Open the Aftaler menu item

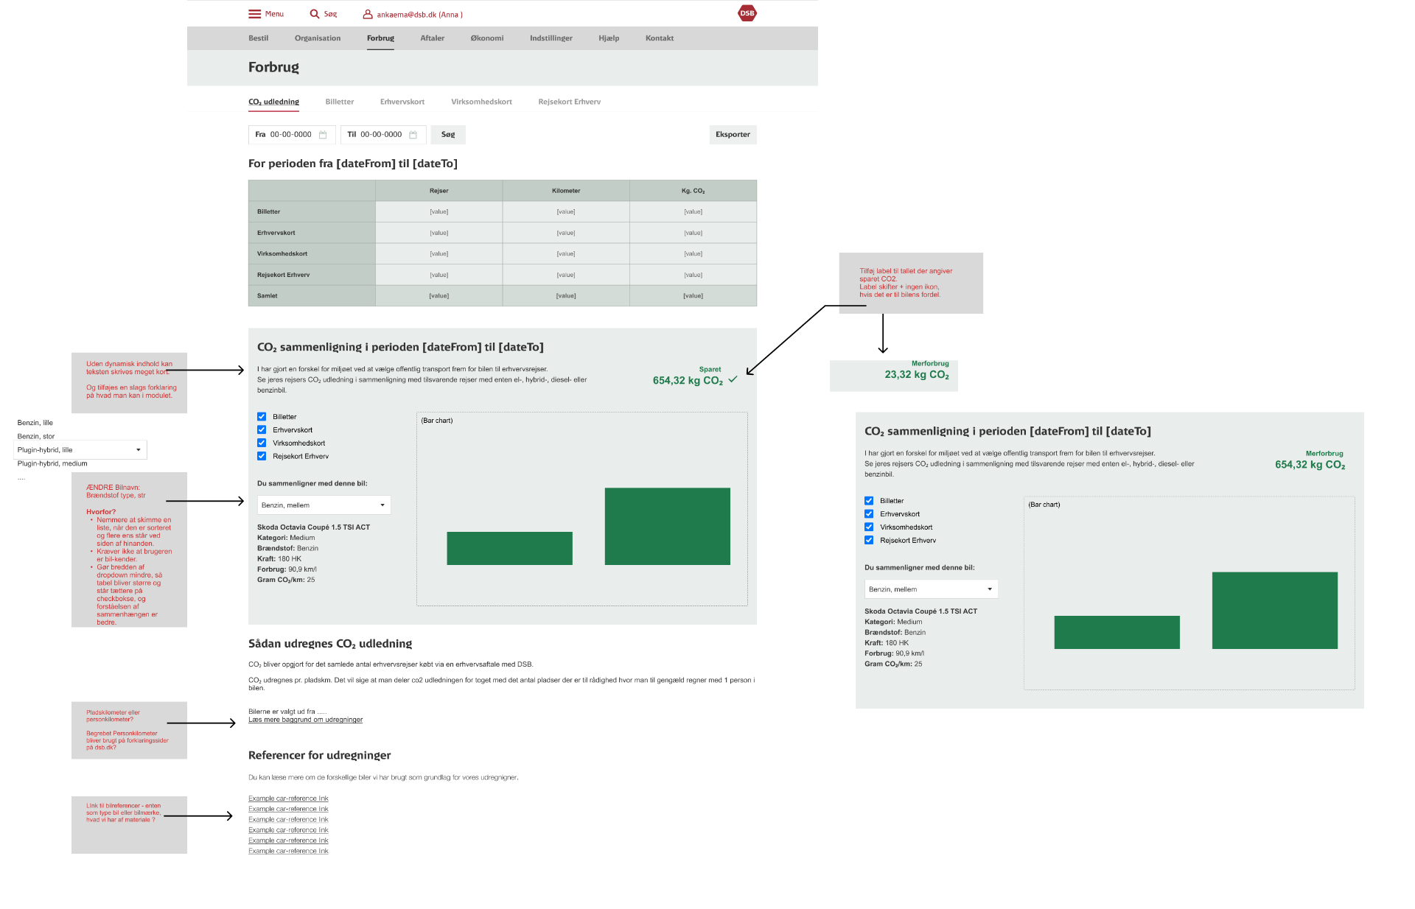[x=432, y=38]
